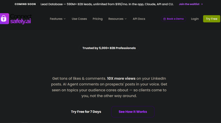Expand the Features dropdown chevron

coord(65,19)
